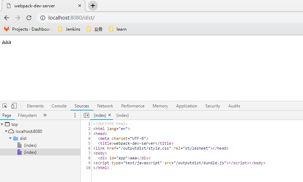Viewport: 303px width, 182px height.
Task: Select the webpack-dev-server browser tab
Action: (43, 6)
